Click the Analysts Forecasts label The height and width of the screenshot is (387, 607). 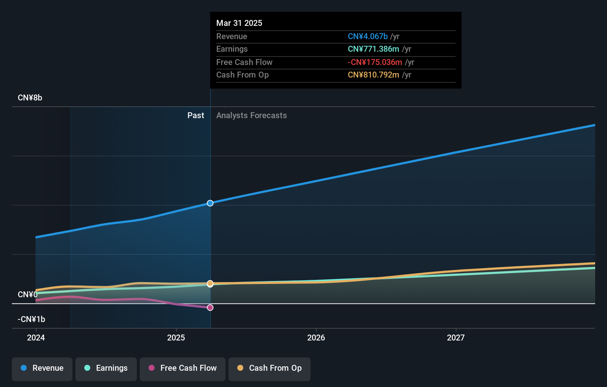(x=251, y=116)
